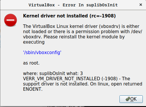Click the word 'executing'

click(x=34, y=42)
